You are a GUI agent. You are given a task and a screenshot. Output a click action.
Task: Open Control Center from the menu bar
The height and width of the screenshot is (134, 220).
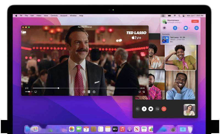pos(184,16)
